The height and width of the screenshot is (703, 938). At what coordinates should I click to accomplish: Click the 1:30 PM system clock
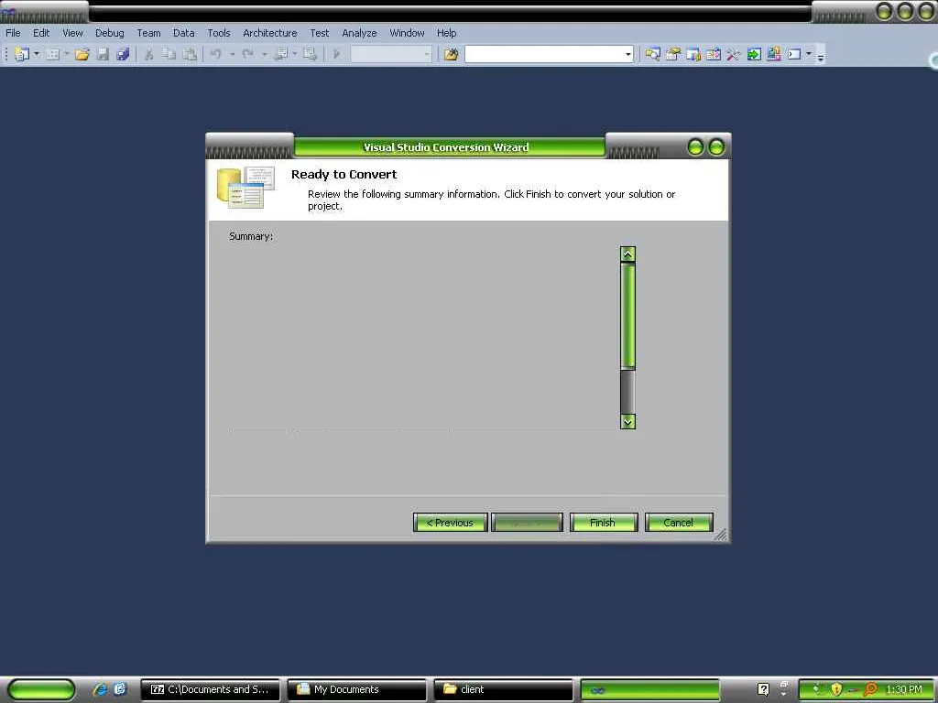tap(904, 689)
